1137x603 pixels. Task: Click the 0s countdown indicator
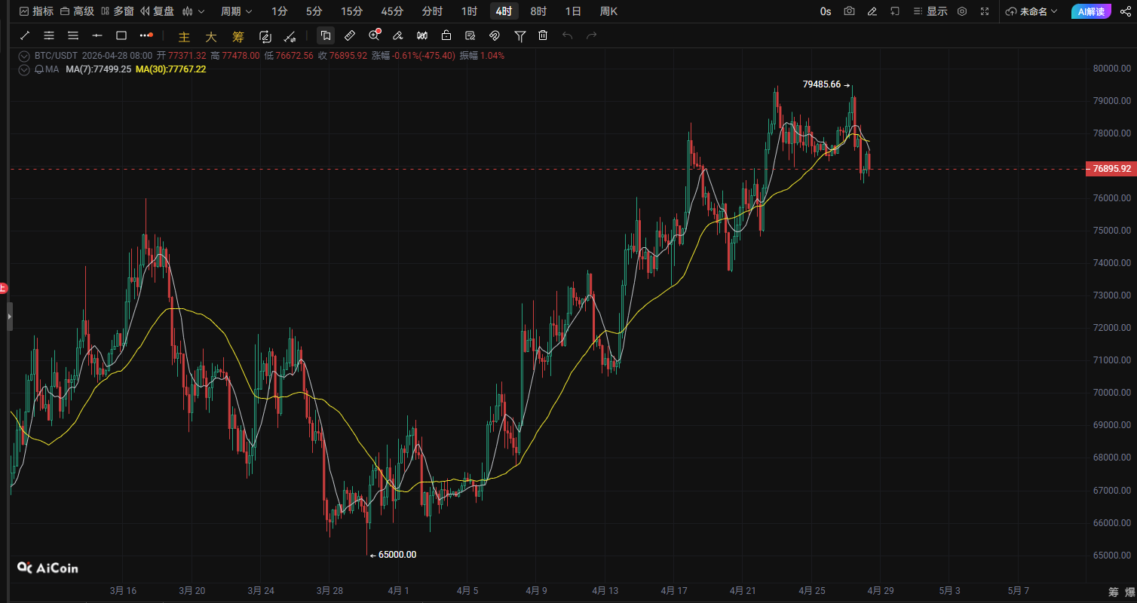(x=826, y=11)
